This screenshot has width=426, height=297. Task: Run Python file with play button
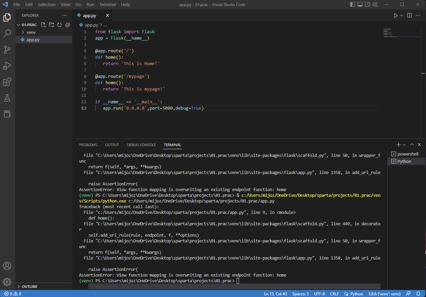[x=396, y=15]
